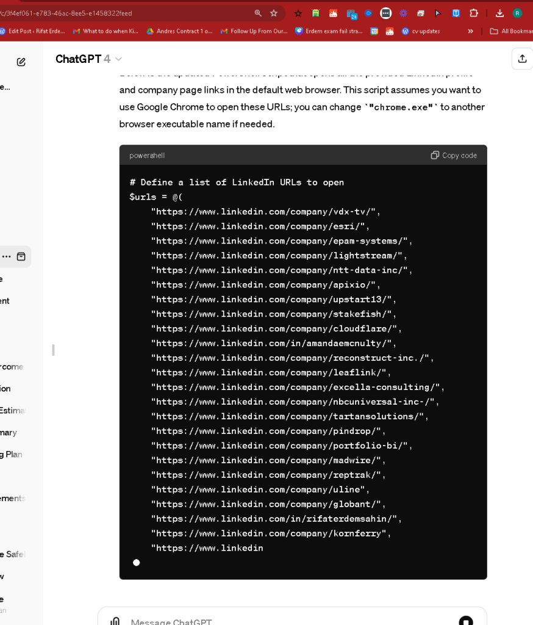Click the share chat upload icon
The width and height of the screenshot is (533, 625).
tap(522, 59)
